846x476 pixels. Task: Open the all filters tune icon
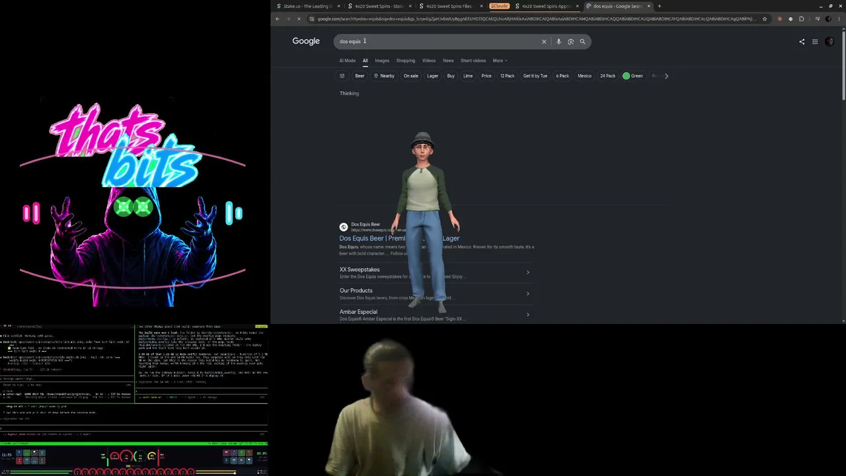tap(342, 76)
